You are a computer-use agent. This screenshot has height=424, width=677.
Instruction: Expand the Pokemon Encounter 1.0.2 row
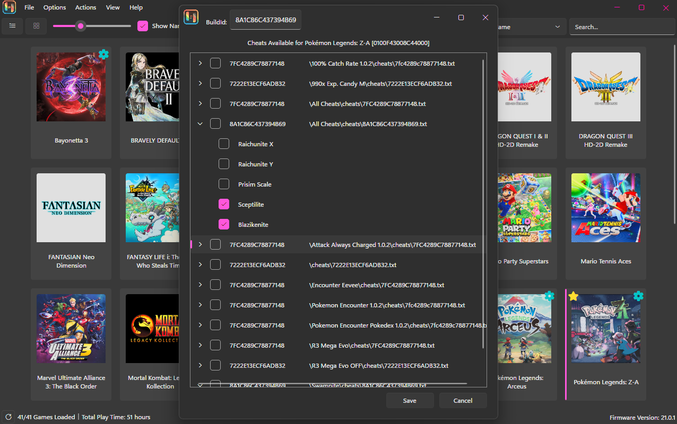tap(200, 305)
